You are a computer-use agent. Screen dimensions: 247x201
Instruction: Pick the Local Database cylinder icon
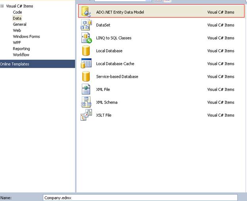[x=86, y=51]
